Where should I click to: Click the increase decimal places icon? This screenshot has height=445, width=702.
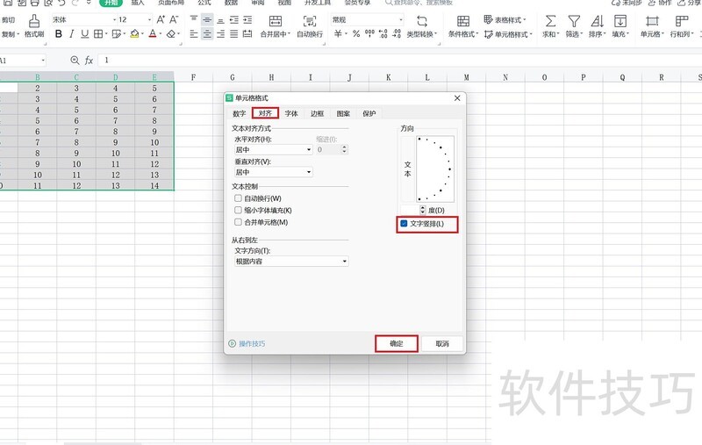[x=383, y=33]
